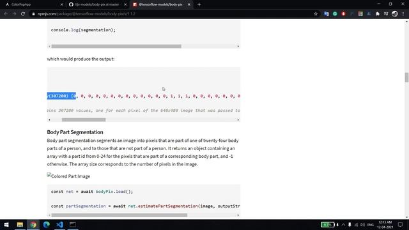Click the npmjs.com address bar
This screenshot has width=409, height=230.
click(172, 14)
